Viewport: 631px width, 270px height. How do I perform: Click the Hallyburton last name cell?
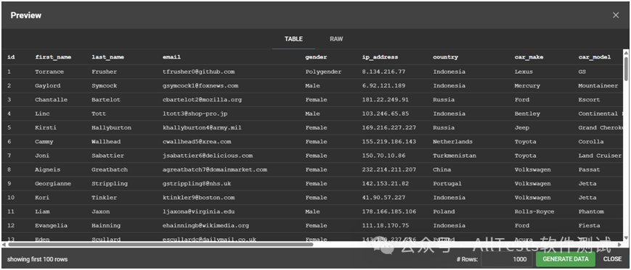point(112,128)
